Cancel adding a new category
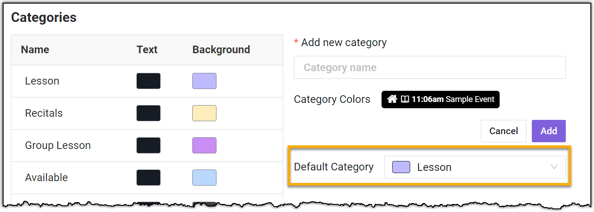The height and width of the screenshot is (212, 594). point(503,131)
